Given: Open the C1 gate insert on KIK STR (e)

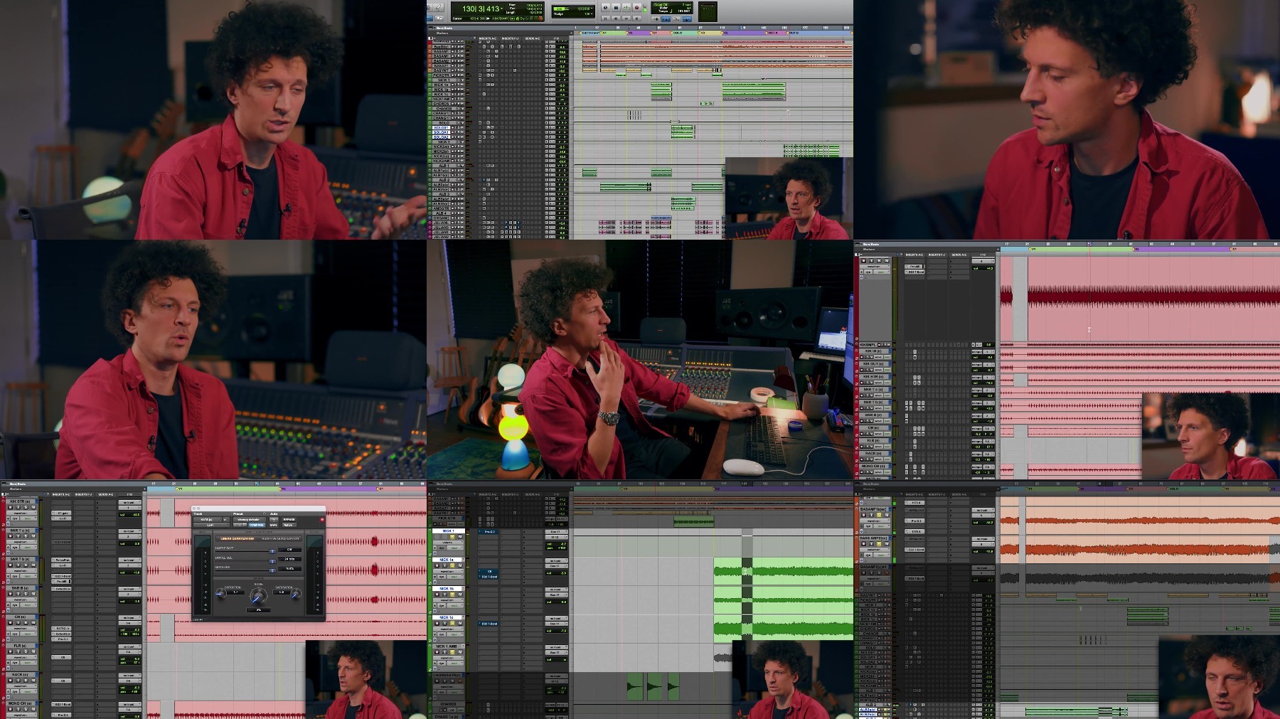Looking at the screenshot, I should pos(61,513).
